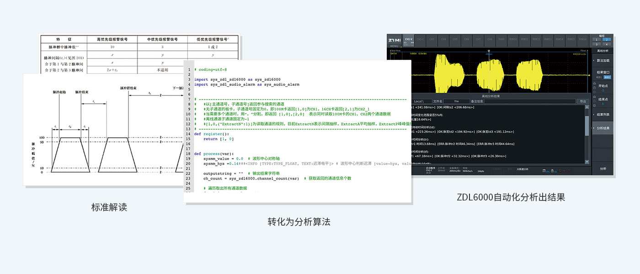Toggle the 结果2 result window option
The image size is (640, 274).
(608, 77)
